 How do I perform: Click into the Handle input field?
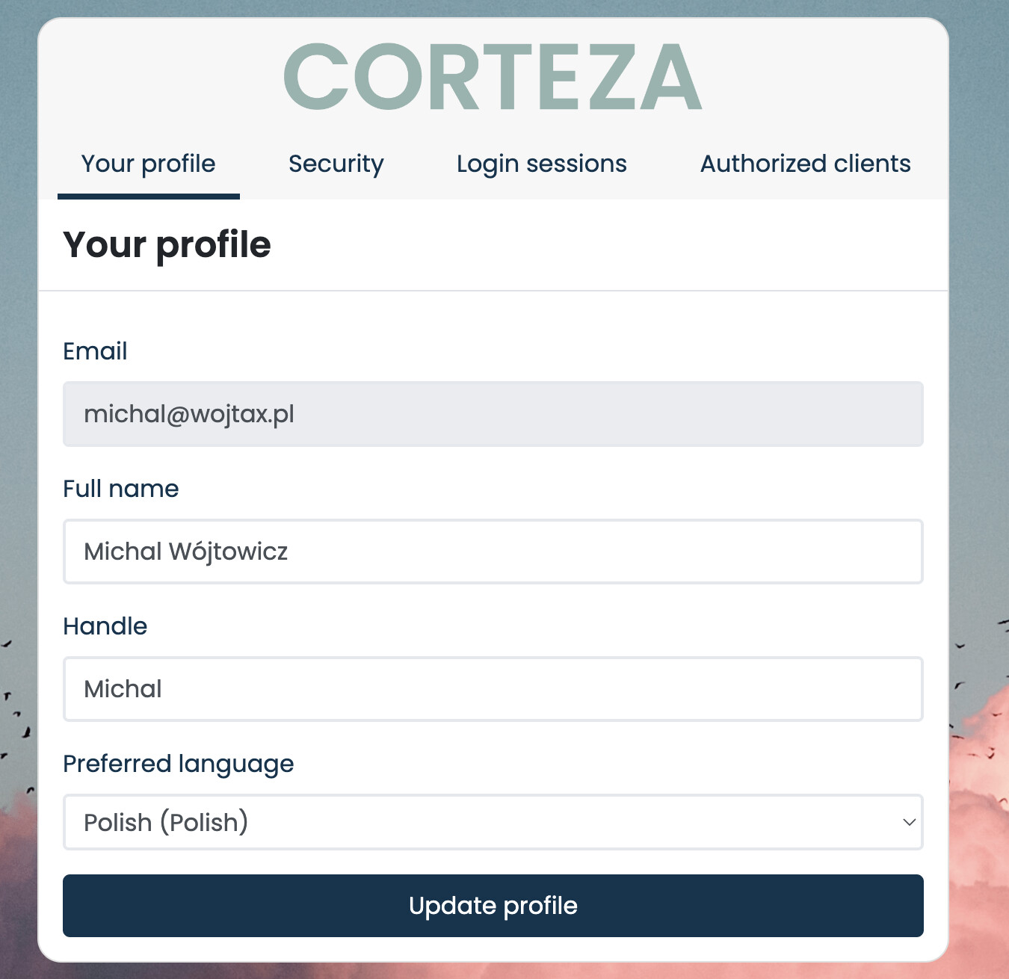[x=493, y=689]
